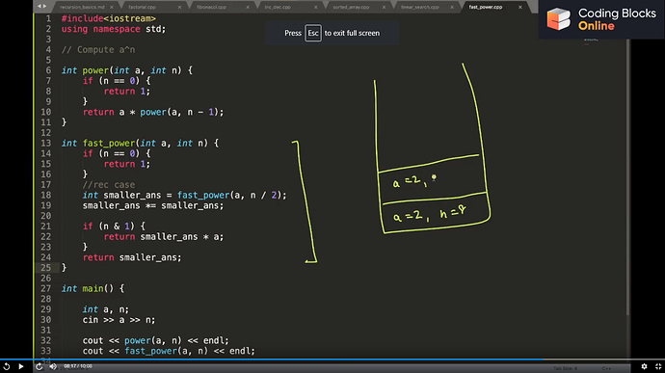Close the sorted_array.cpp tab

[384, 7]
